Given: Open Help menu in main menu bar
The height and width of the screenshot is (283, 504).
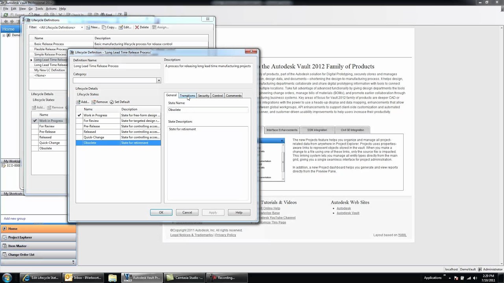Looking at the screenshot, I should pos(62,8).
